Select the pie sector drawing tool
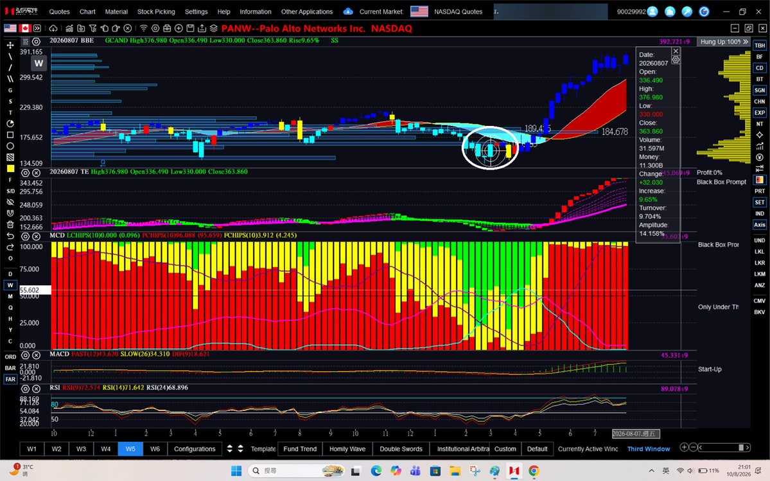 point(10,124)
